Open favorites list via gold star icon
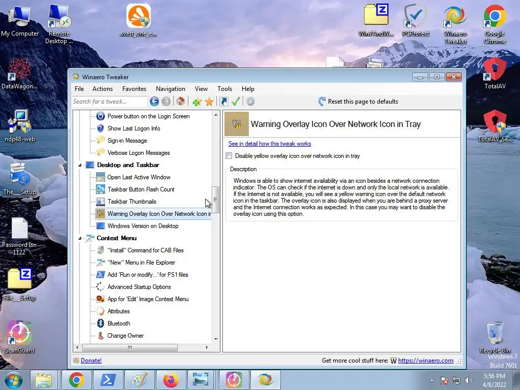 pyautogui.click(x=209, y=102)
